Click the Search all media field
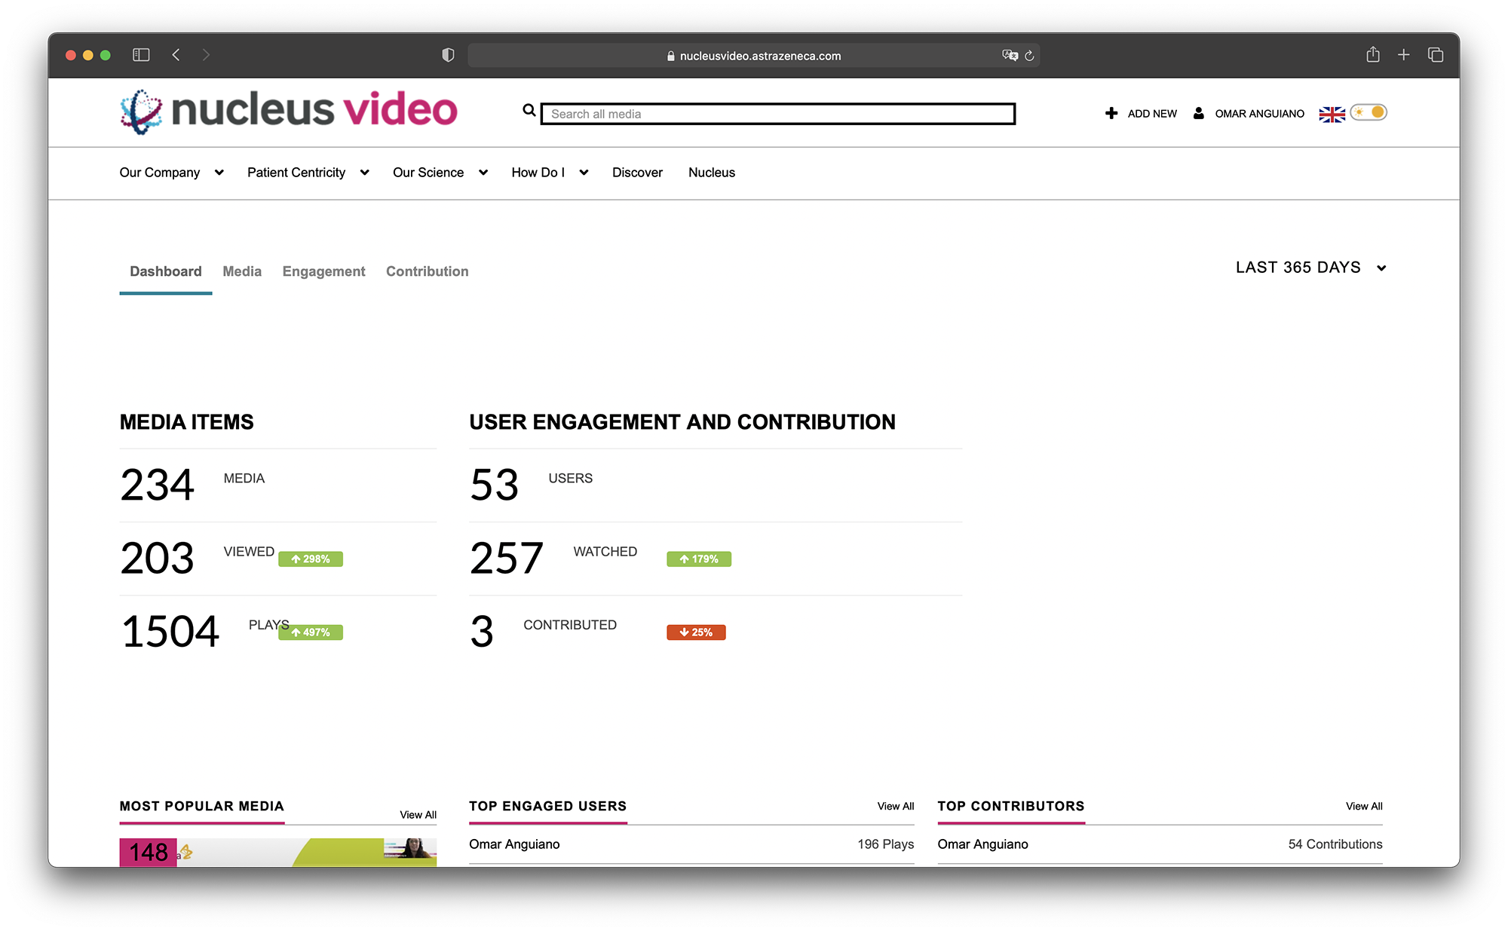Viewport: 1508px width, 931px height. pyautogui.click(x=777, y=114)
